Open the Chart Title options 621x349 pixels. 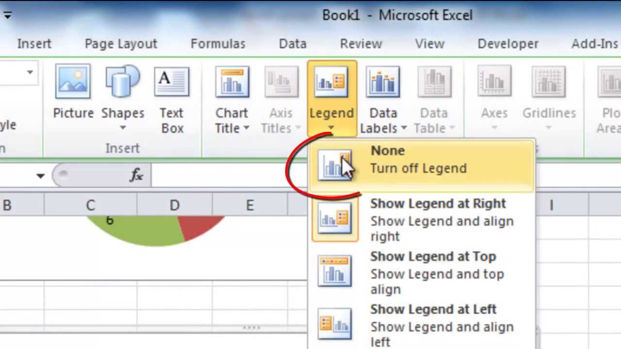(x=232, y=98)
